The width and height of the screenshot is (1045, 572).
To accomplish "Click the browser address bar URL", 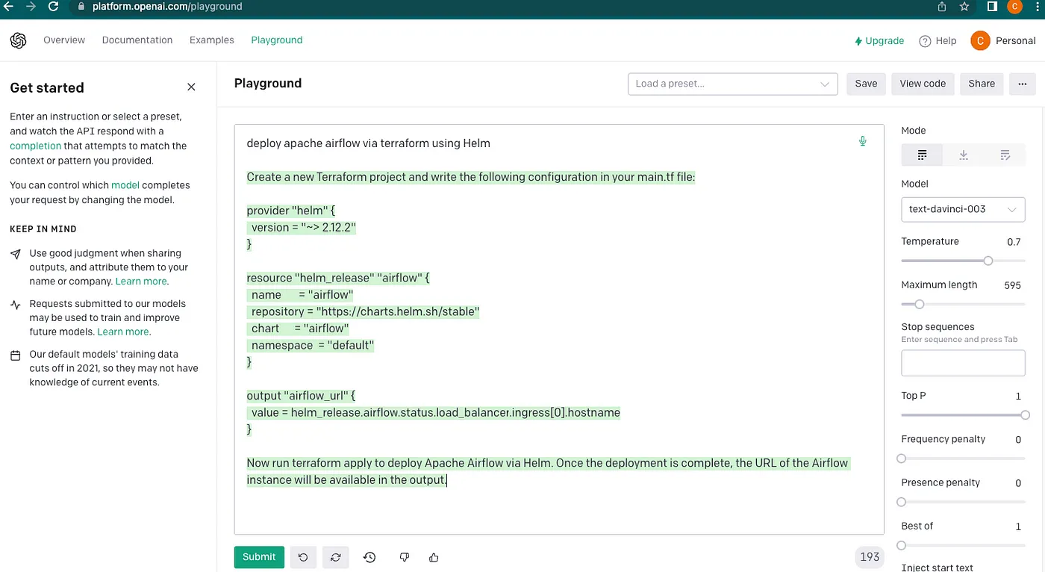I will click(x=167, y=6).
